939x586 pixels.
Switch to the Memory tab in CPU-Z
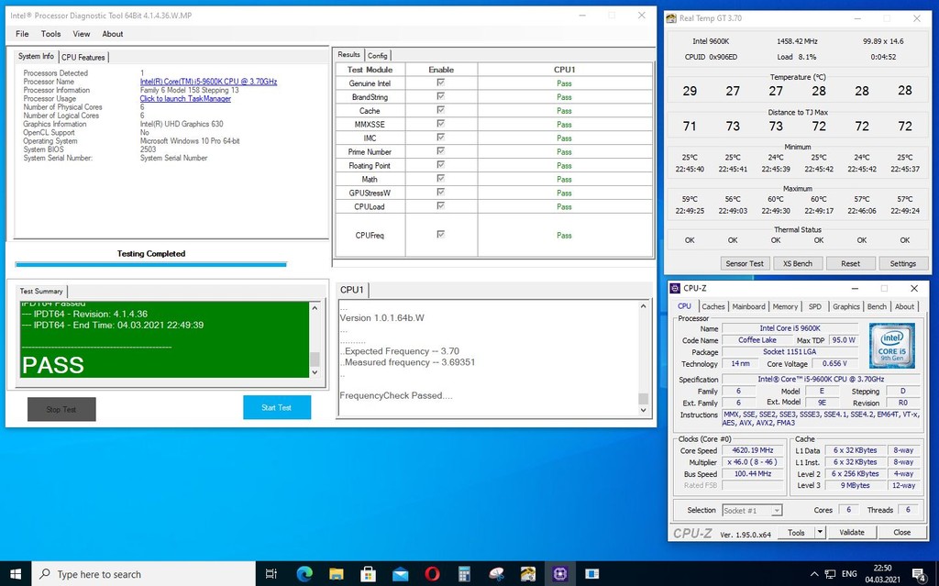785,306
